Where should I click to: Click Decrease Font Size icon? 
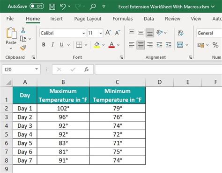118,33
